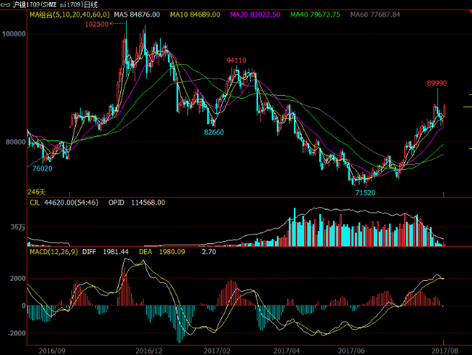The height and width of the screenshot is (355, 472).
Task: Click the gray MA60 77687.84 legend
Action: (373, 14)
